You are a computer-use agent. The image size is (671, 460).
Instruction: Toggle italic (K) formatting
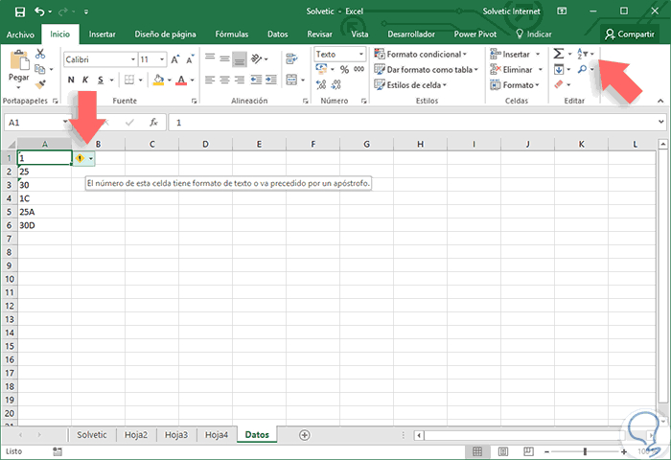(85, 80)
